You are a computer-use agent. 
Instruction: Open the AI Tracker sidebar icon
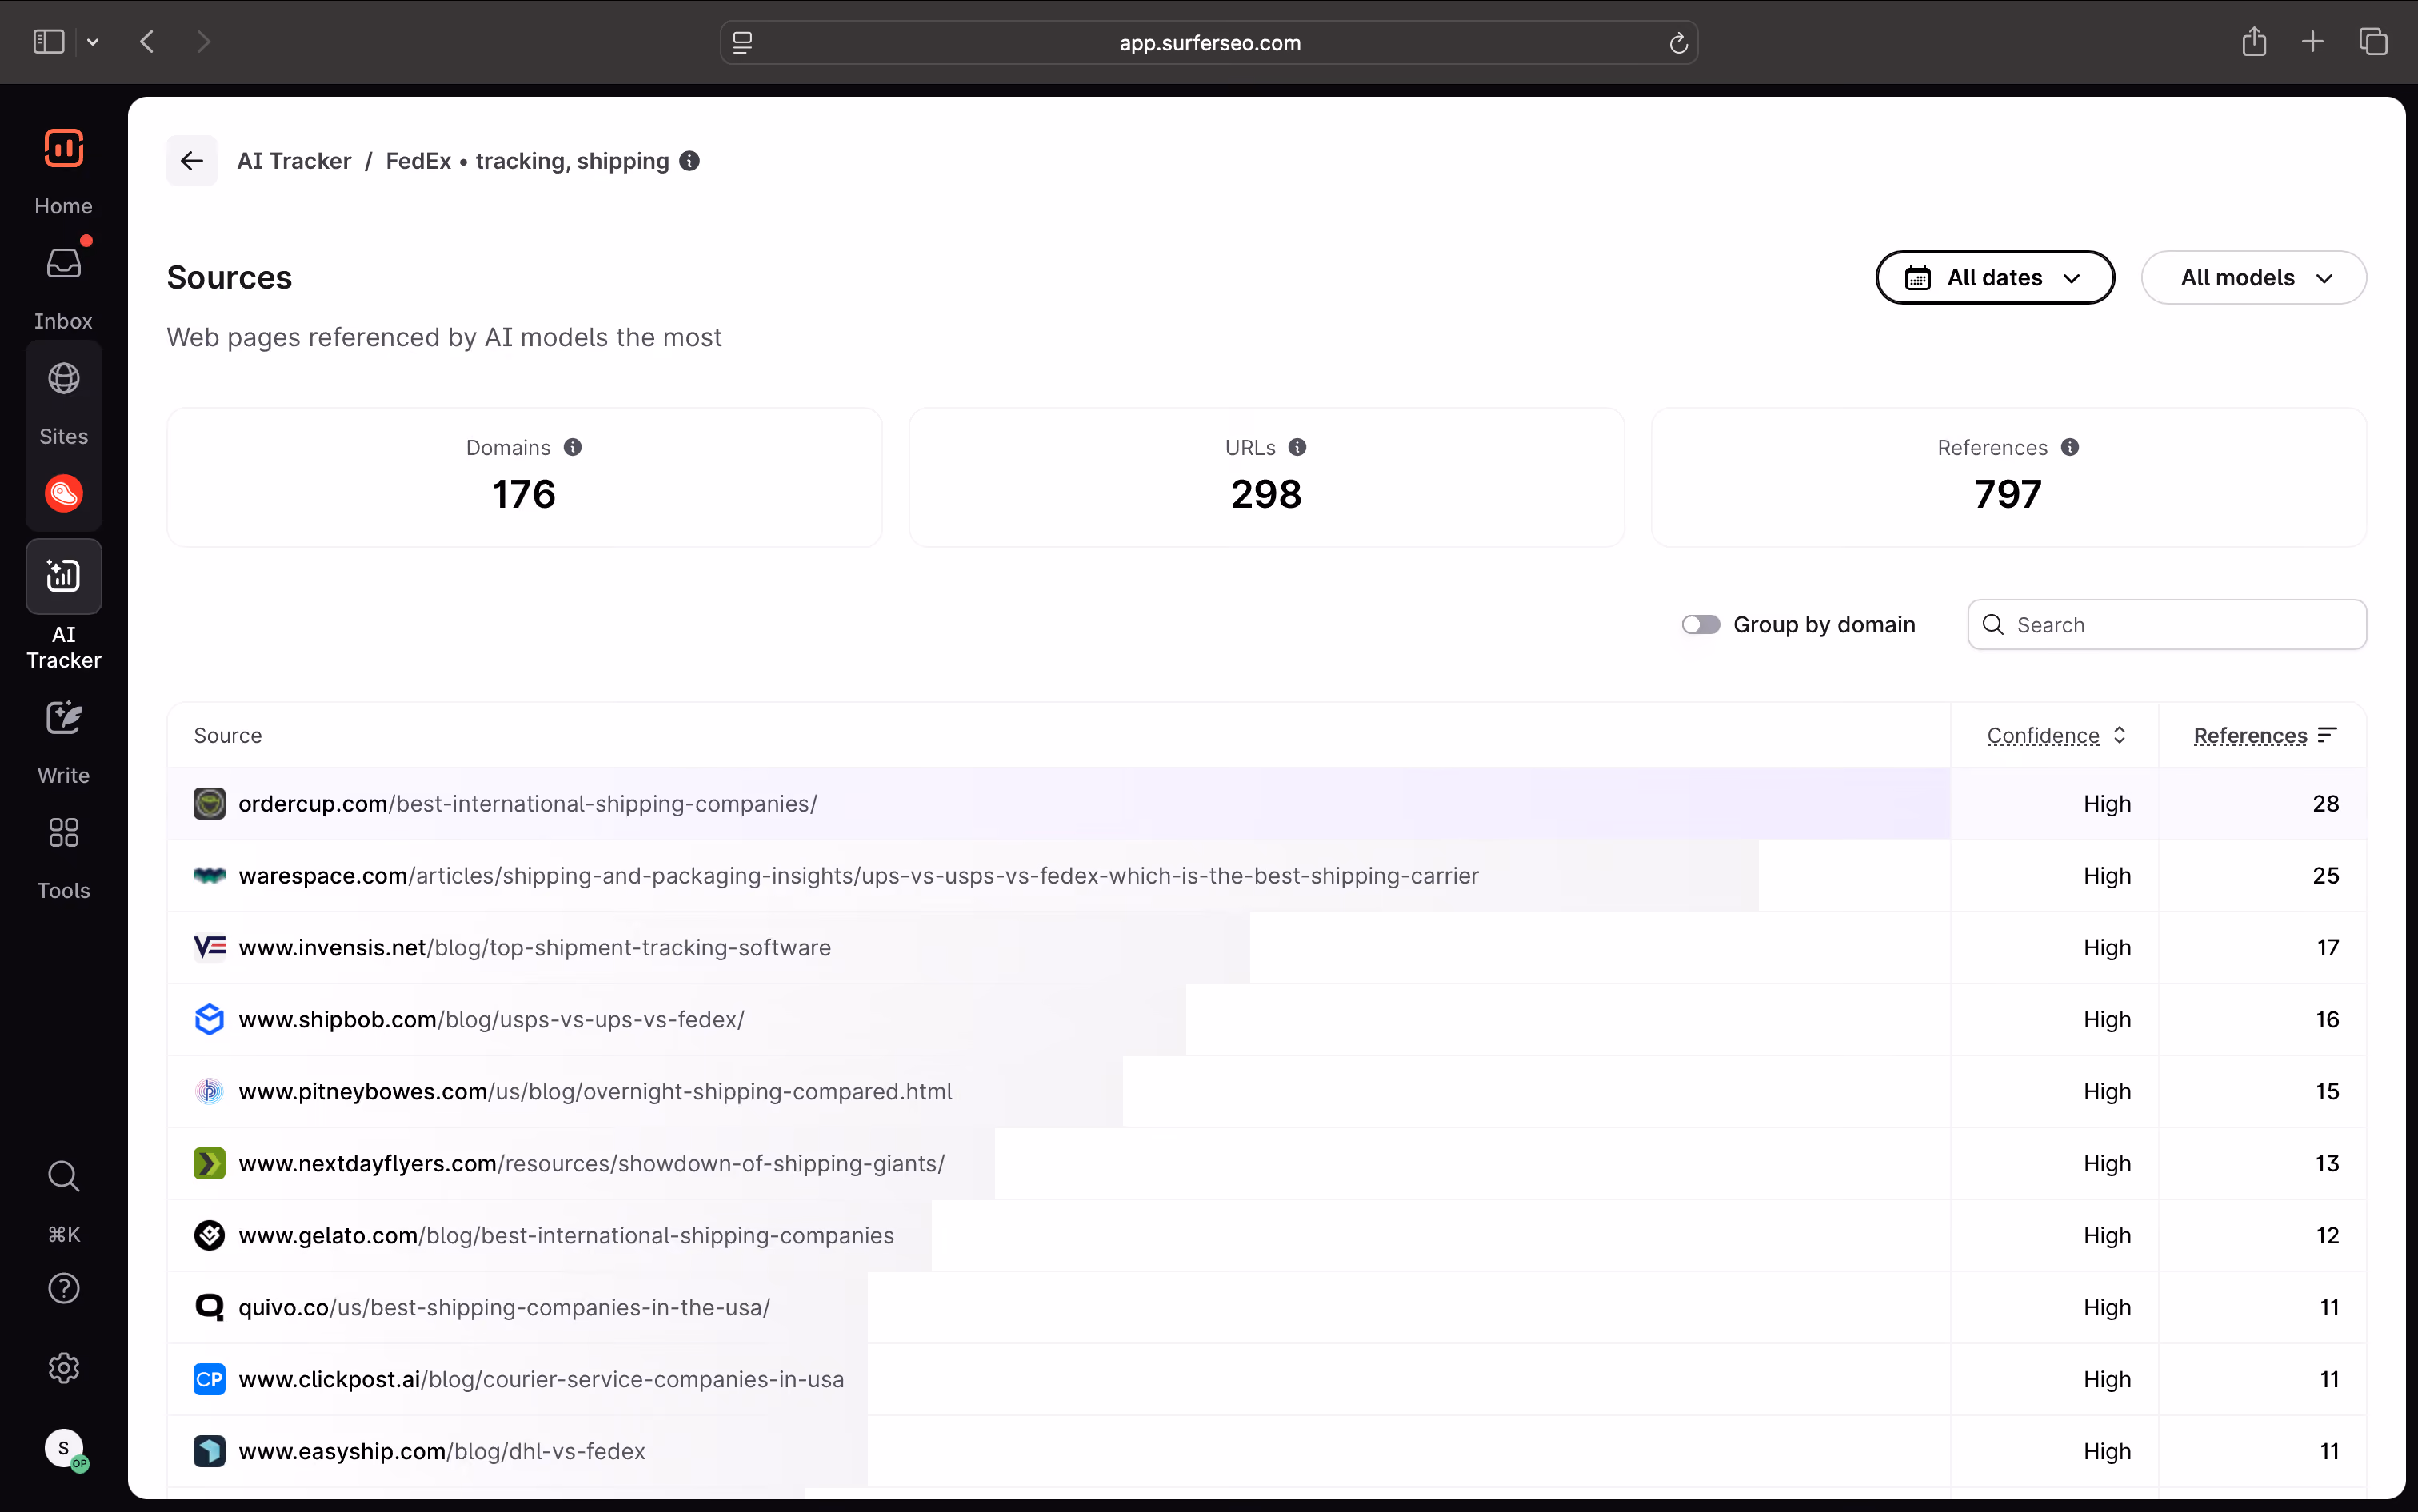coord(63,576)
